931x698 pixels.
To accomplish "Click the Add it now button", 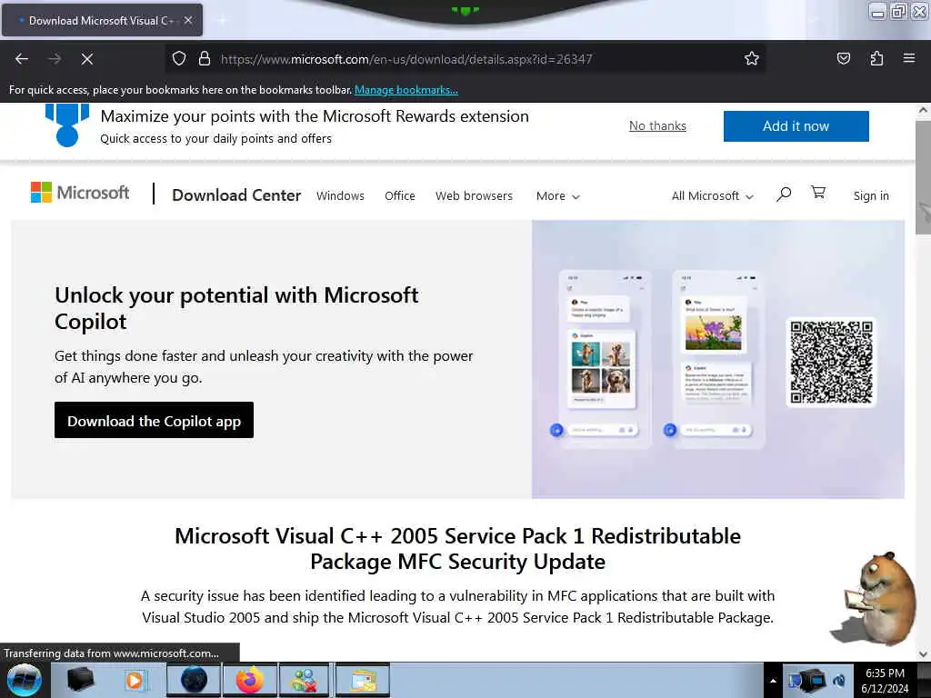I will pyautogui.click(x=796, y=125).
